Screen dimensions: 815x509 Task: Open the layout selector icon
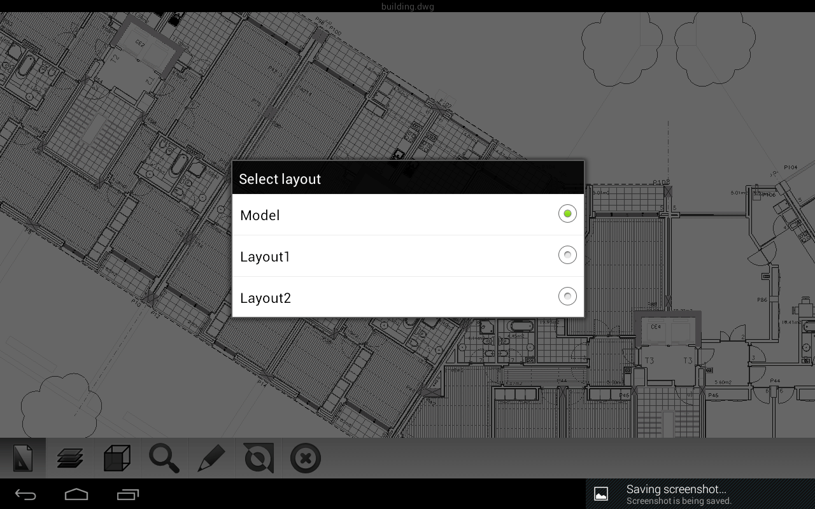click(22, 457)
